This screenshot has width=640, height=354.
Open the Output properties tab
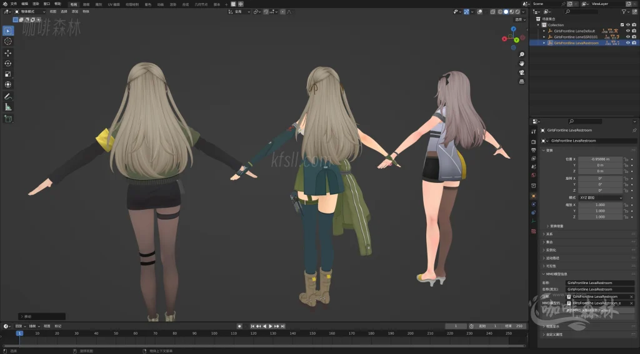point(534,150)
